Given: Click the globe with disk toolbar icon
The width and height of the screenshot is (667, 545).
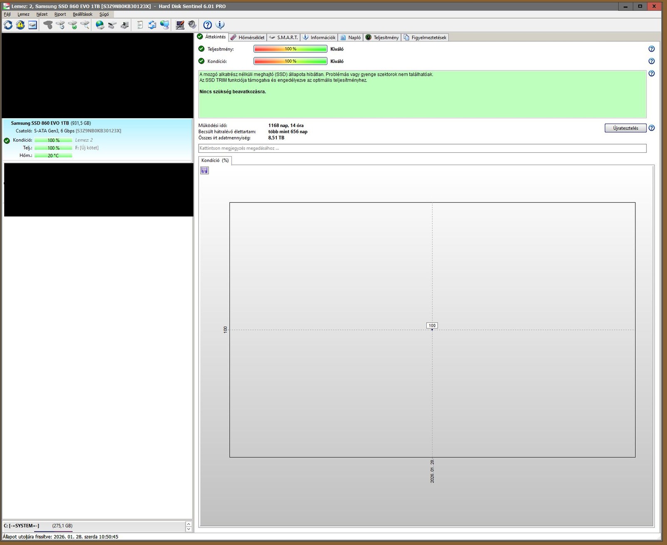Looking at the screenshot, I should coord(100,25).
